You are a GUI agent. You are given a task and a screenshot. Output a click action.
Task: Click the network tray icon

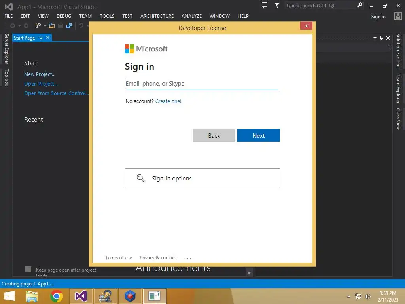[358, 296]
